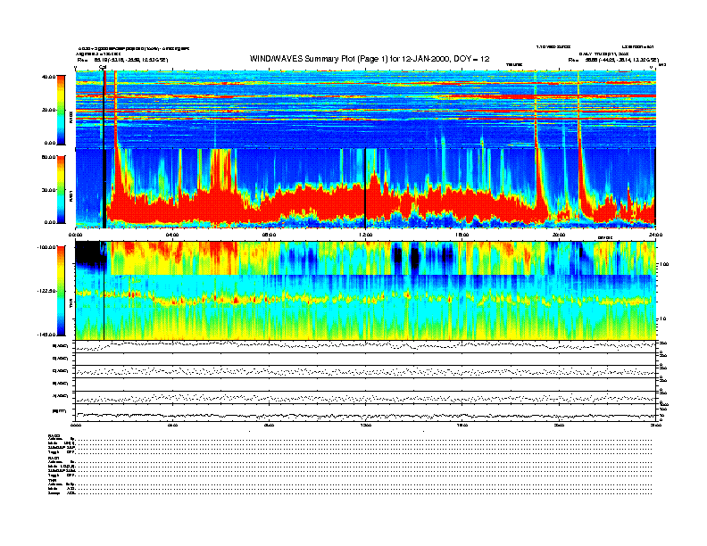Viewport: 707px width, 546px height.
Task: Click the black vertical line at 12:00
Action: point(365,188)
